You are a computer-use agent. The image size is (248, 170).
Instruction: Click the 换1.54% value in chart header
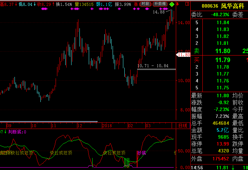[64, 4]
